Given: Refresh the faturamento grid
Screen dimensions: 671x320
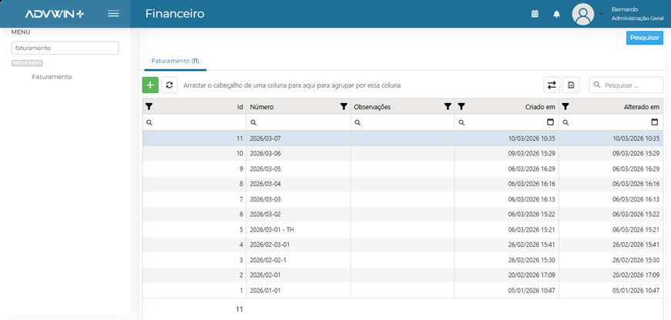Looking at the screenshot, I should (x=169, y=85).
